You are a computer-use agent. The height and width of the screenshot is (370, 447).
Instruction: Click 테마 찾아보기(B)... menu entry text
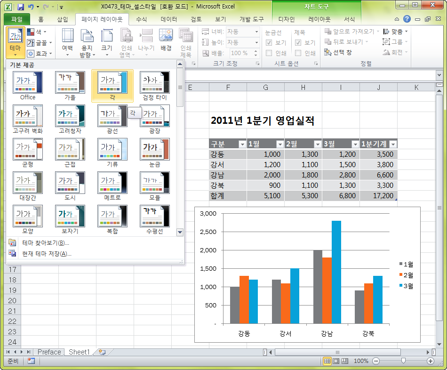46,243
